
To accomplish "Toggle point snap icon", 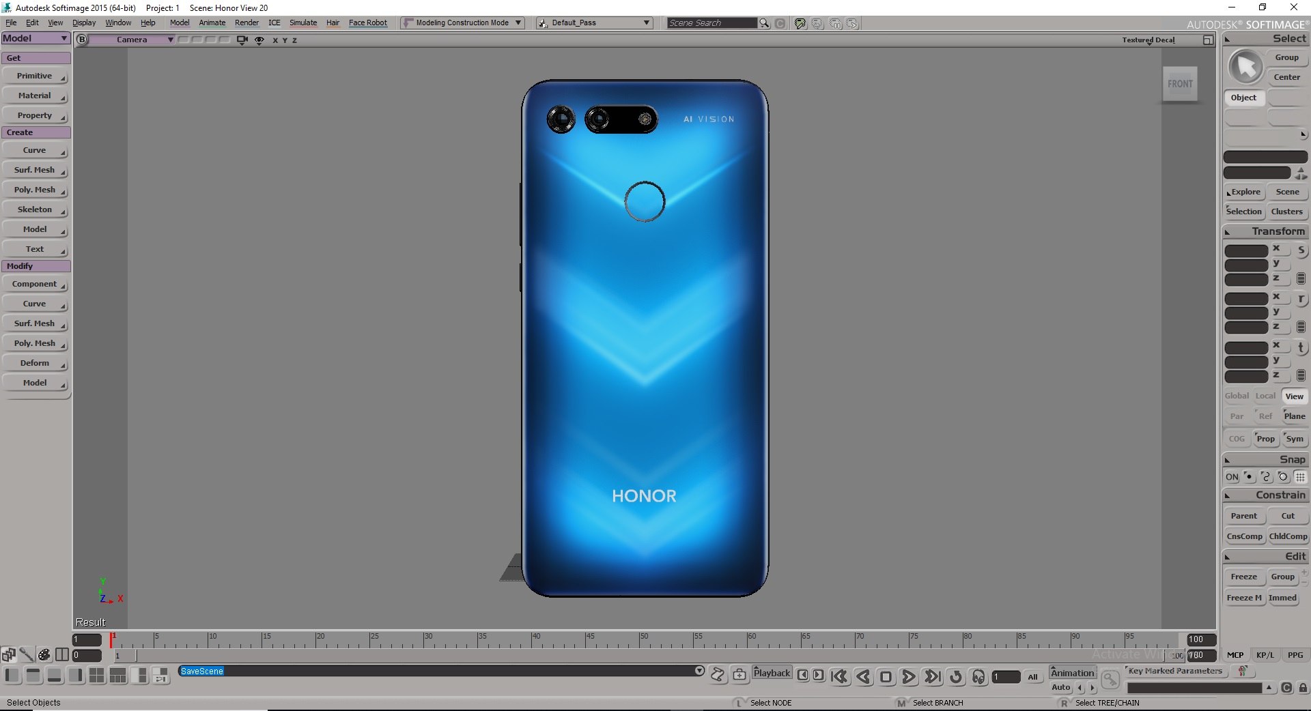I will click(1249, 477).
